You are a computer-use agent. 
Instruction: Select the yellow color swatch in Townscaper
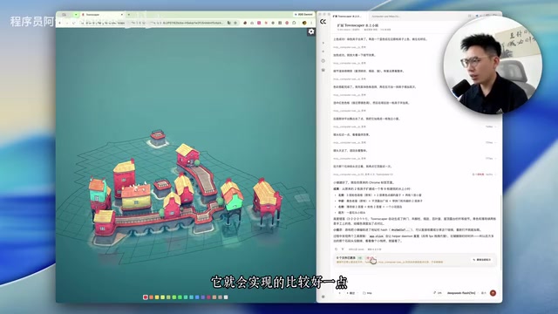click(x=157, y=297)
